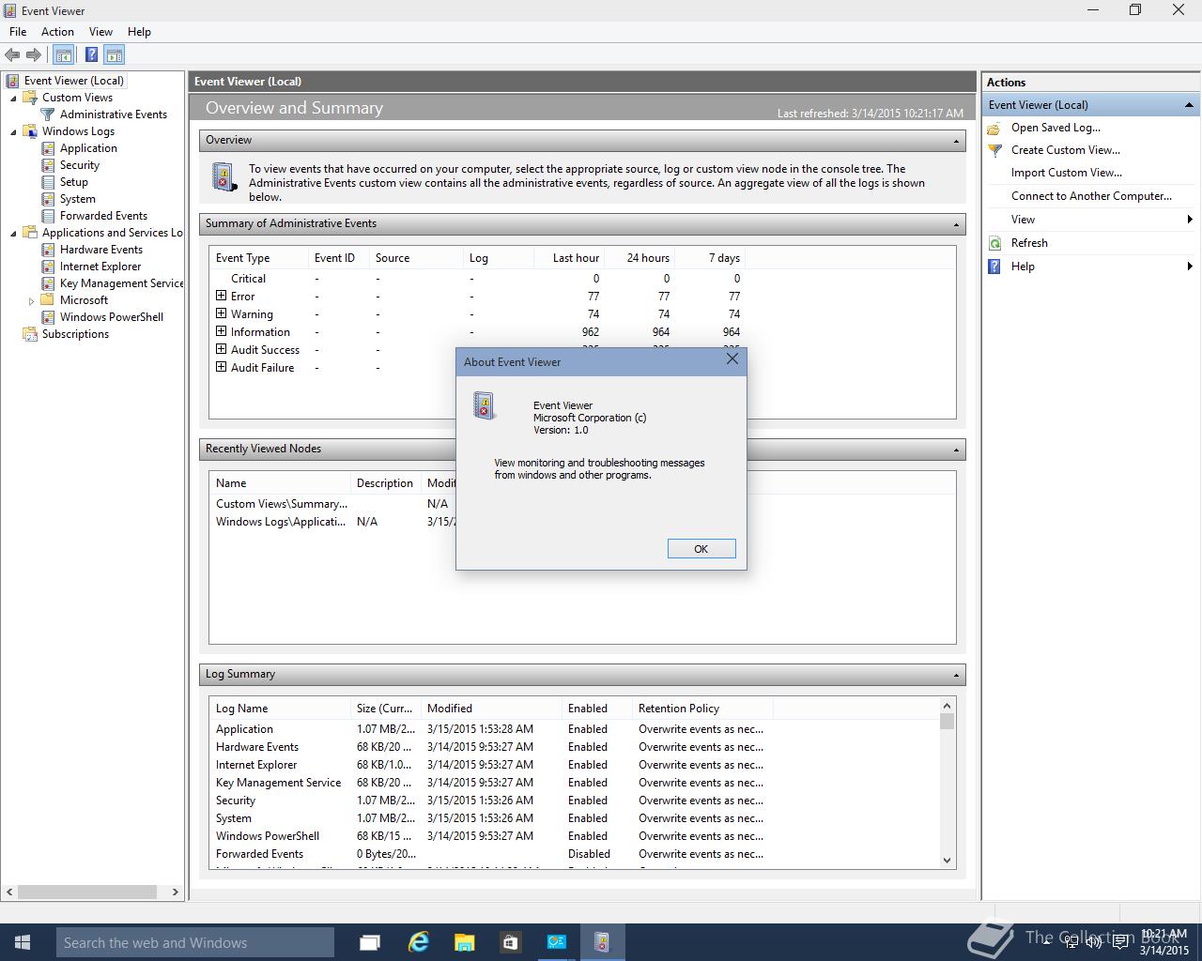Click the Key Management Service log icon
The width and height of the screenshot is (1202, 961).
(49, 283)
